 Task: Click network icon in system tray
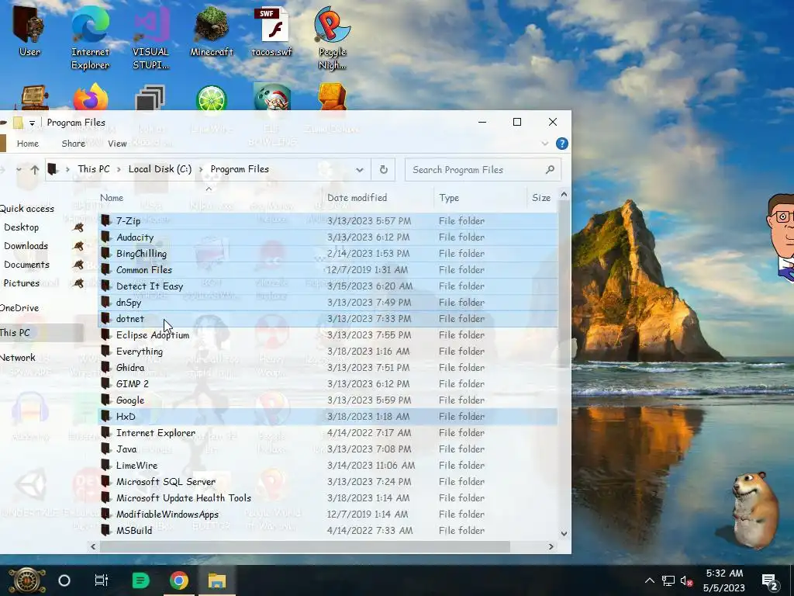668,580
